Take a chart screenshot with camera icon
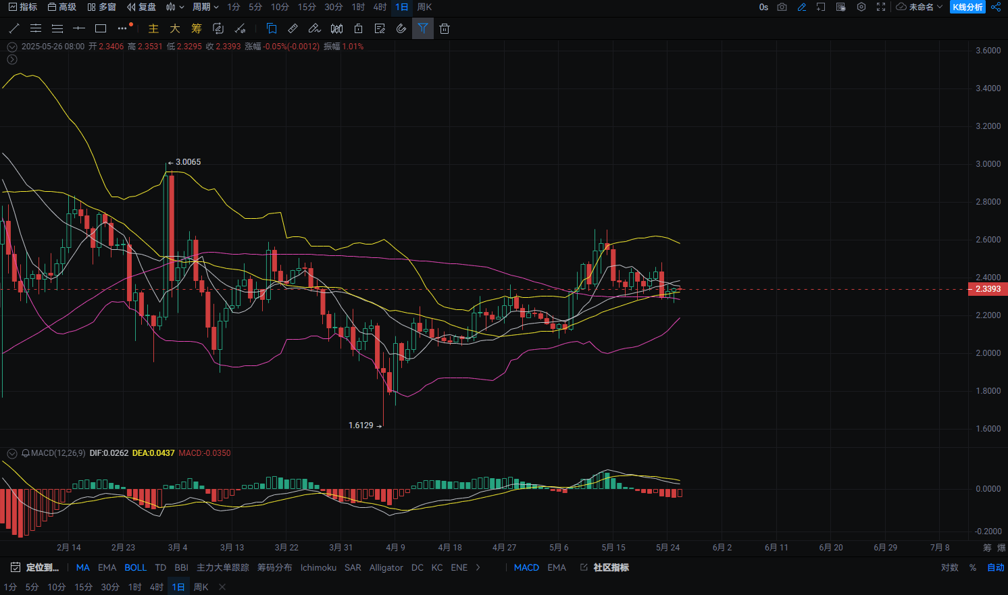Viewport: 1008px width, 595px height. point(782,7)
